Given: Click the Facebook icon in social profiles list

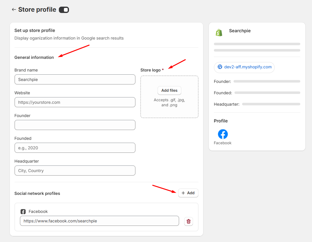Looking at the screenshot, I should 23,212.
